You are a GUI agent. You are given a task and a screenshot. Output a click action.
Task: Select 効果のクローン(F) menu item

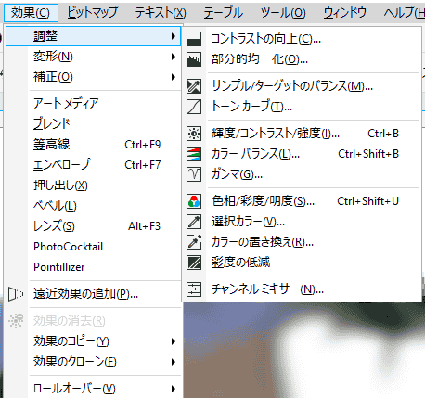pos(93,362)
